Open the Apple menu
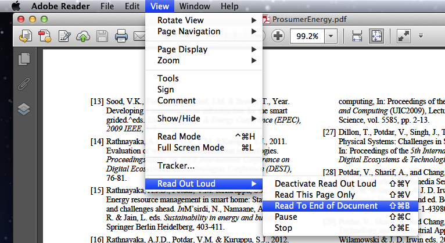The height and width of the screenshot is (243, 445). tap(16, 6)
